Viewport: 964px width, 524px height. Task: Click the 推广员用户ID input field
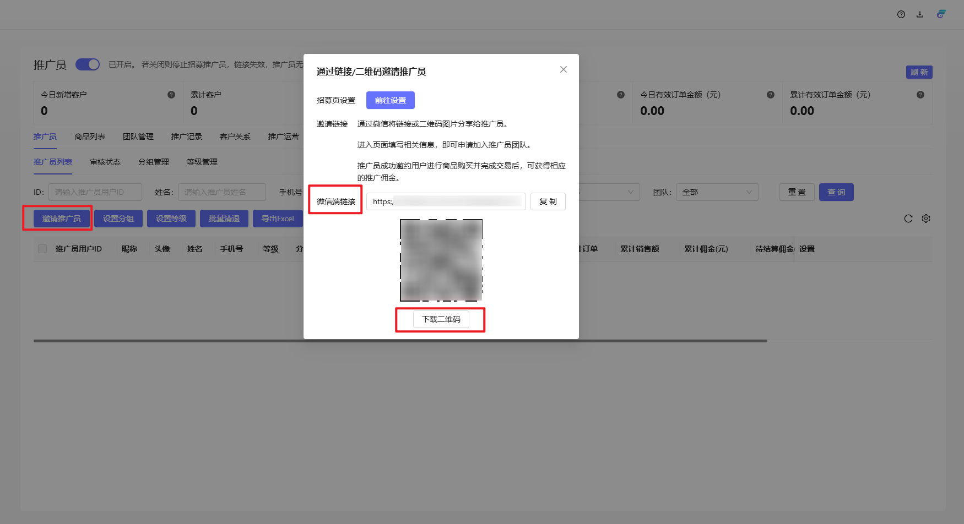point(95,192)
